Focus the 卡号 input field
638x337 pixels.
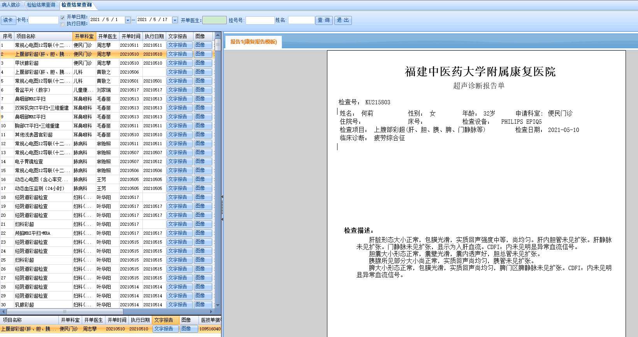click(44, 20)
